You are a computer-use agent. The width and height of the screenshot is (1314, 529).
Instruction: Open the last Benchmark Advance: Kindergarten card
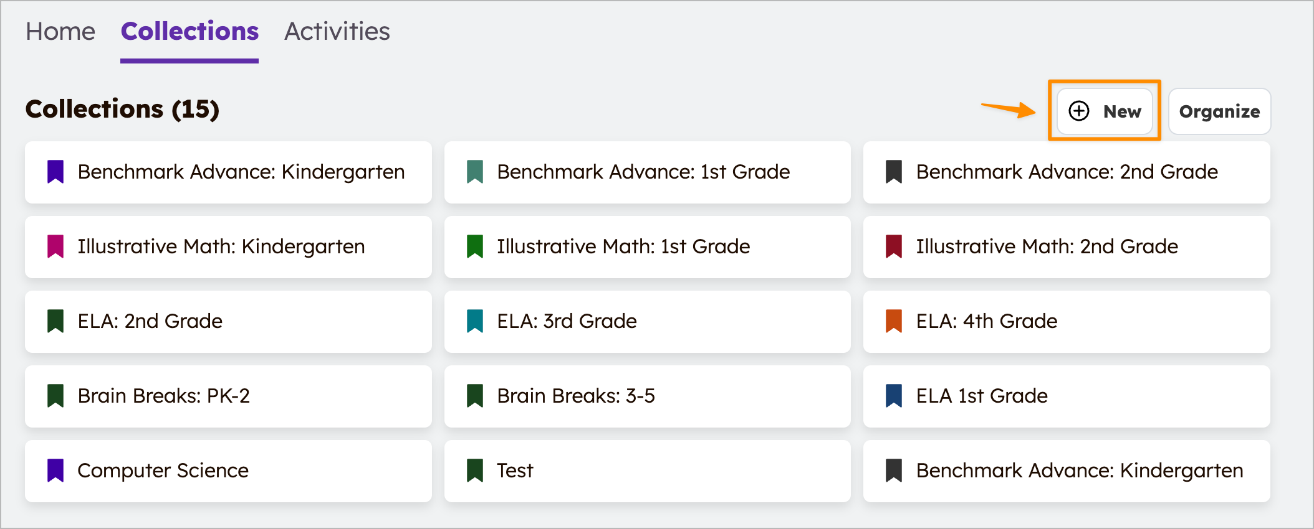pos(1066,470)
